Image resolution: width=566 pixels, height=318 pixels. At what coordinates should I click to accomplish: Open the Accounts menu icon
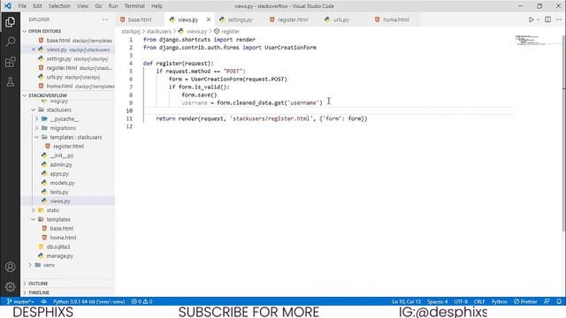[10, 267]
